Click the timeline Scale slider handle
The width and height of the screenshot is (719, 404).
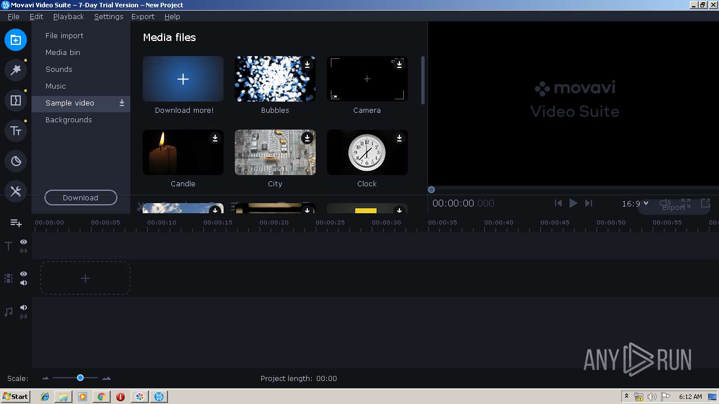(80, 378)
